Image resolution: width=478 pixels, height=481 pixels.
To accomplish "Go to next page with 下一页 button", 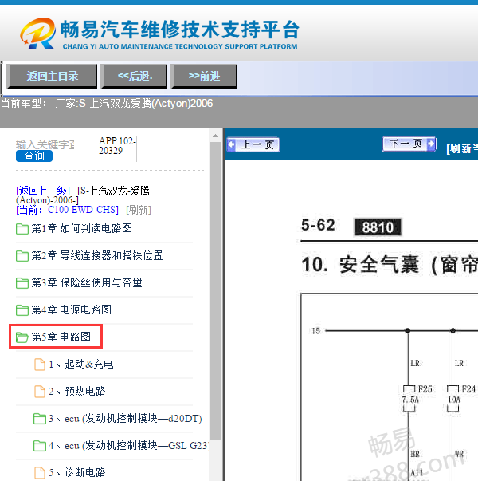I will (409, 144).
